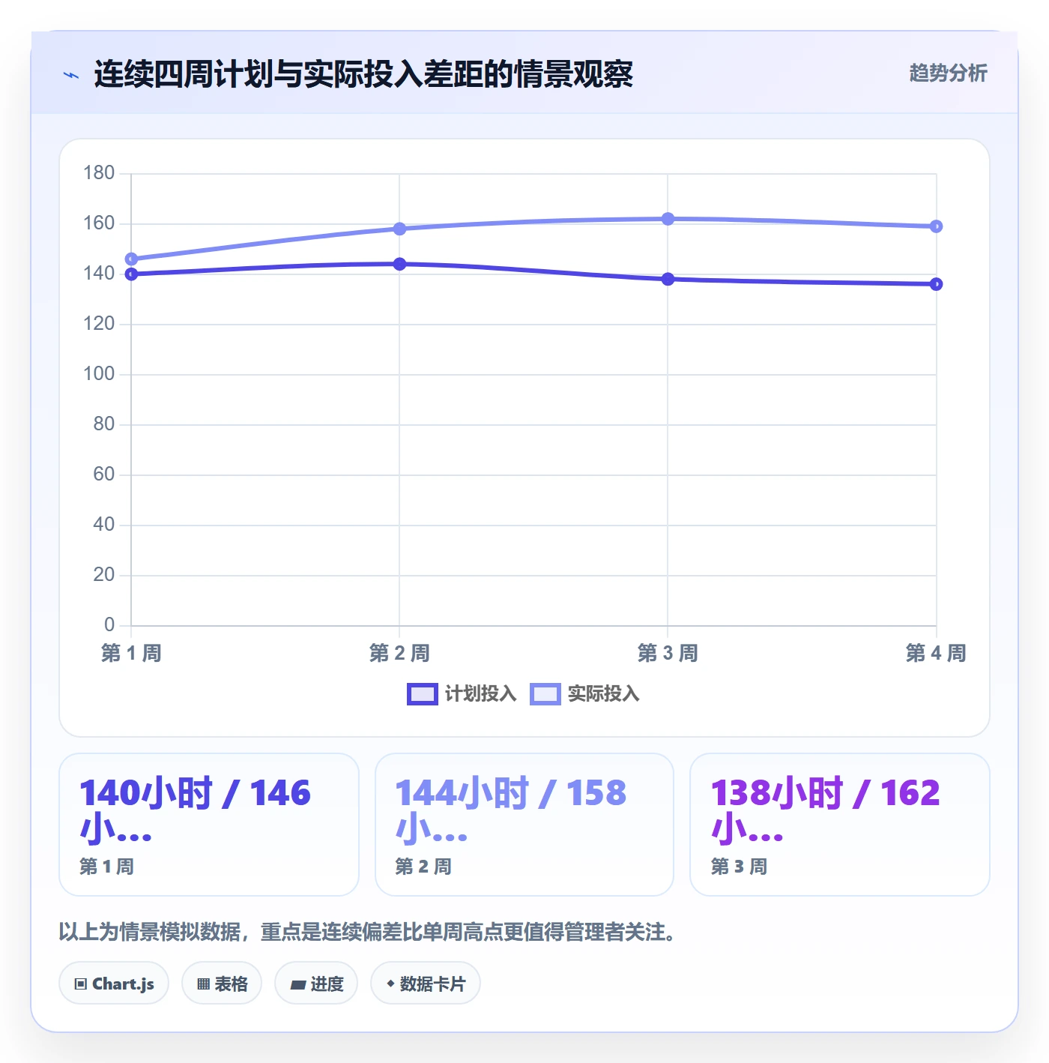
Task: Select 实际投入 data point at 第 3 周
Action: click(668, 219)
